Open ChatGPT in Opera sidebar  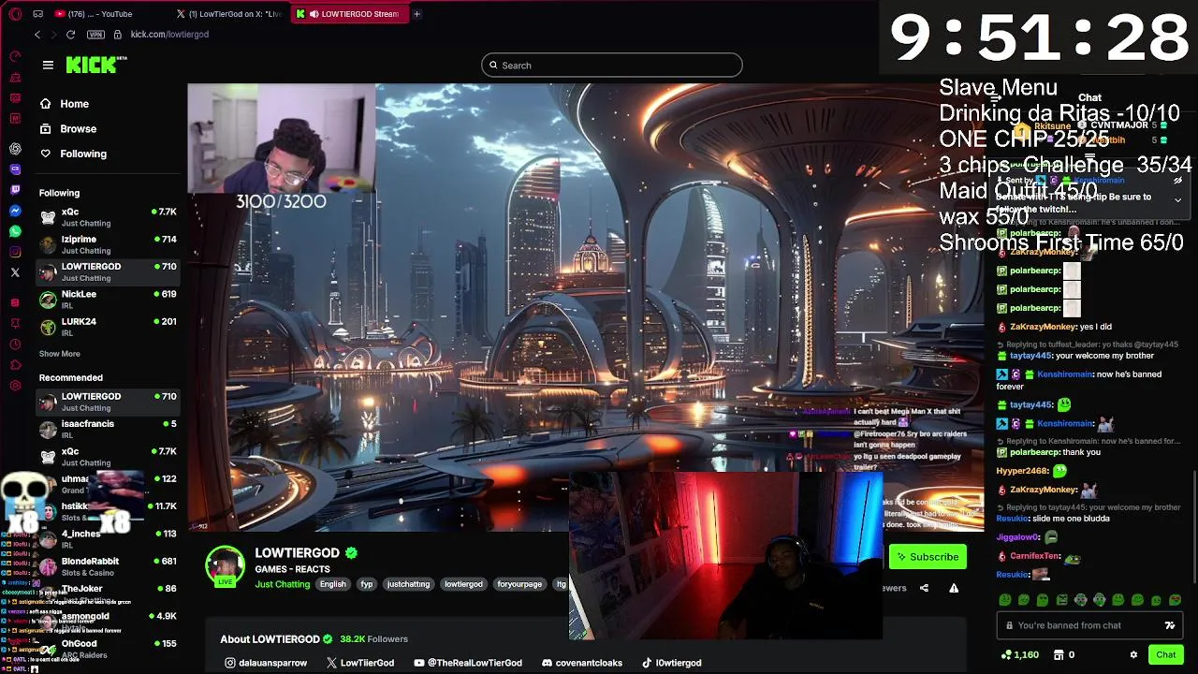pyautogui.click(x=15, y=149)
